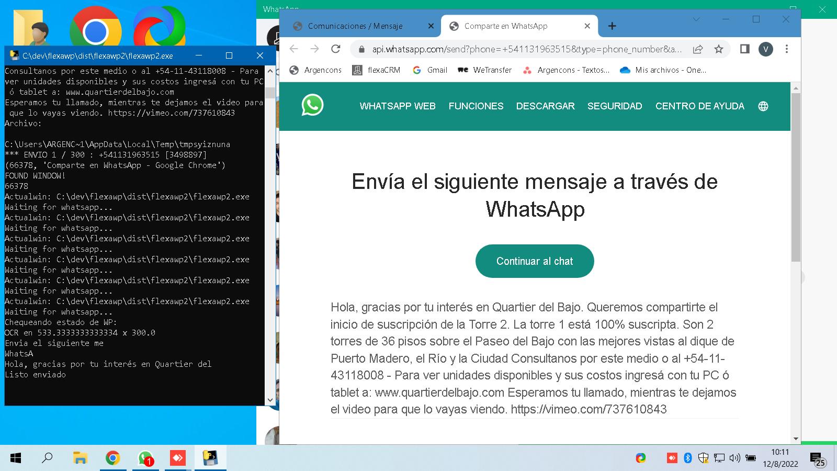Close the Comunicaciones / Mensaje tab
The height and width of the screenshot is (471, 837).
pyautogui.click(x=431, y=26)
